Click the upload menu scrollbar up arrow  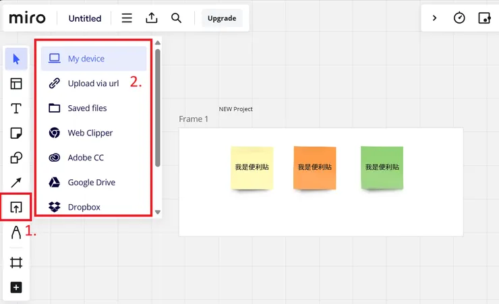(158, 42)
